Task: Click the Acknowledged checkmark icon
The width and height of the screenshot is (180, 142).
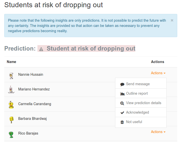Action: pos(122,113)
